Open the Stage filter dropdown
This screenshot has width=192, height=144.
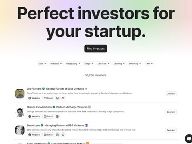[89, 64]
